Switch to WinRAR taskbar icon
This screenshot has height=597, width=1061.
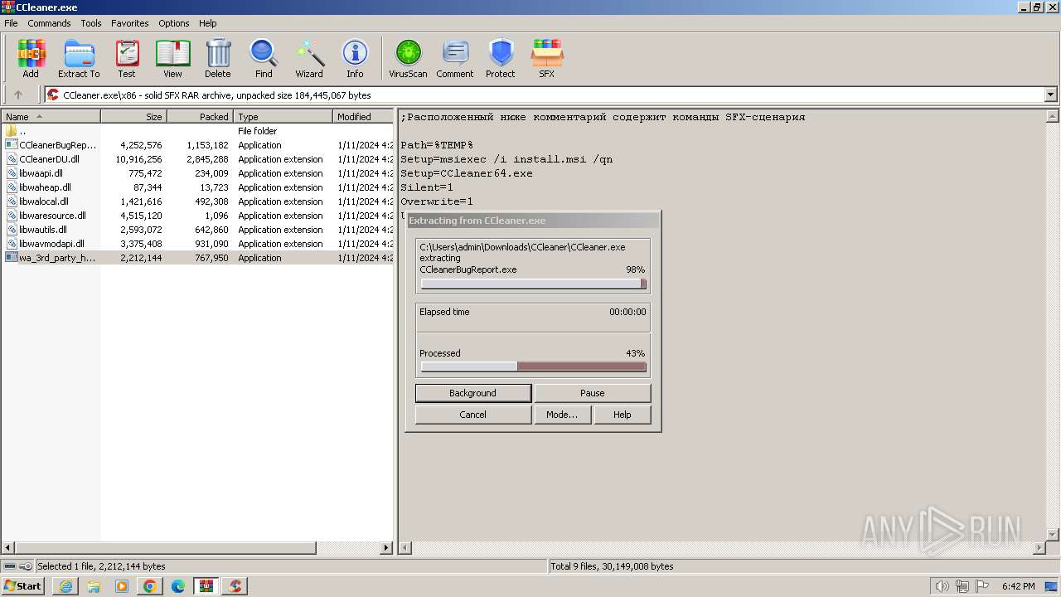[x=206, y=586]
